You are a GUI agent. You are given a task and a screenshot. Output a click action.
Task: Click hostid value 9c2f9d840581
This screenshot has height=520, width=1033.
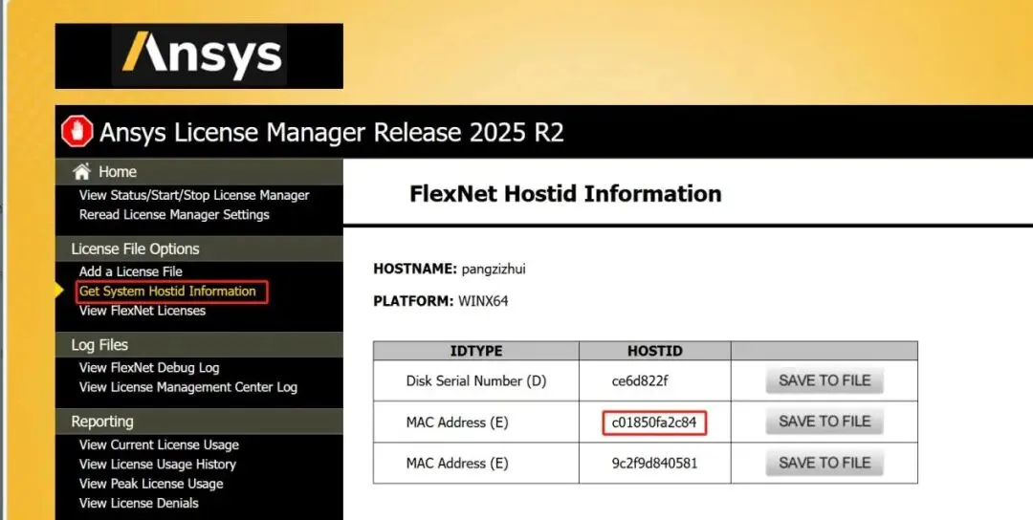(x=654, y=464)
